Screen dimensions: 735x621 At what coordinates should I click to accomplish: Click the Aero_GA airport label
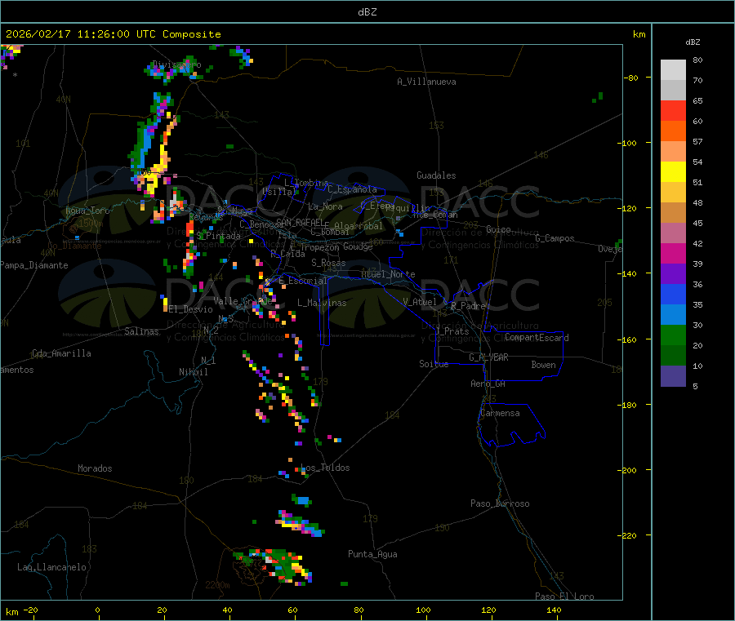(x=488, y=384)
